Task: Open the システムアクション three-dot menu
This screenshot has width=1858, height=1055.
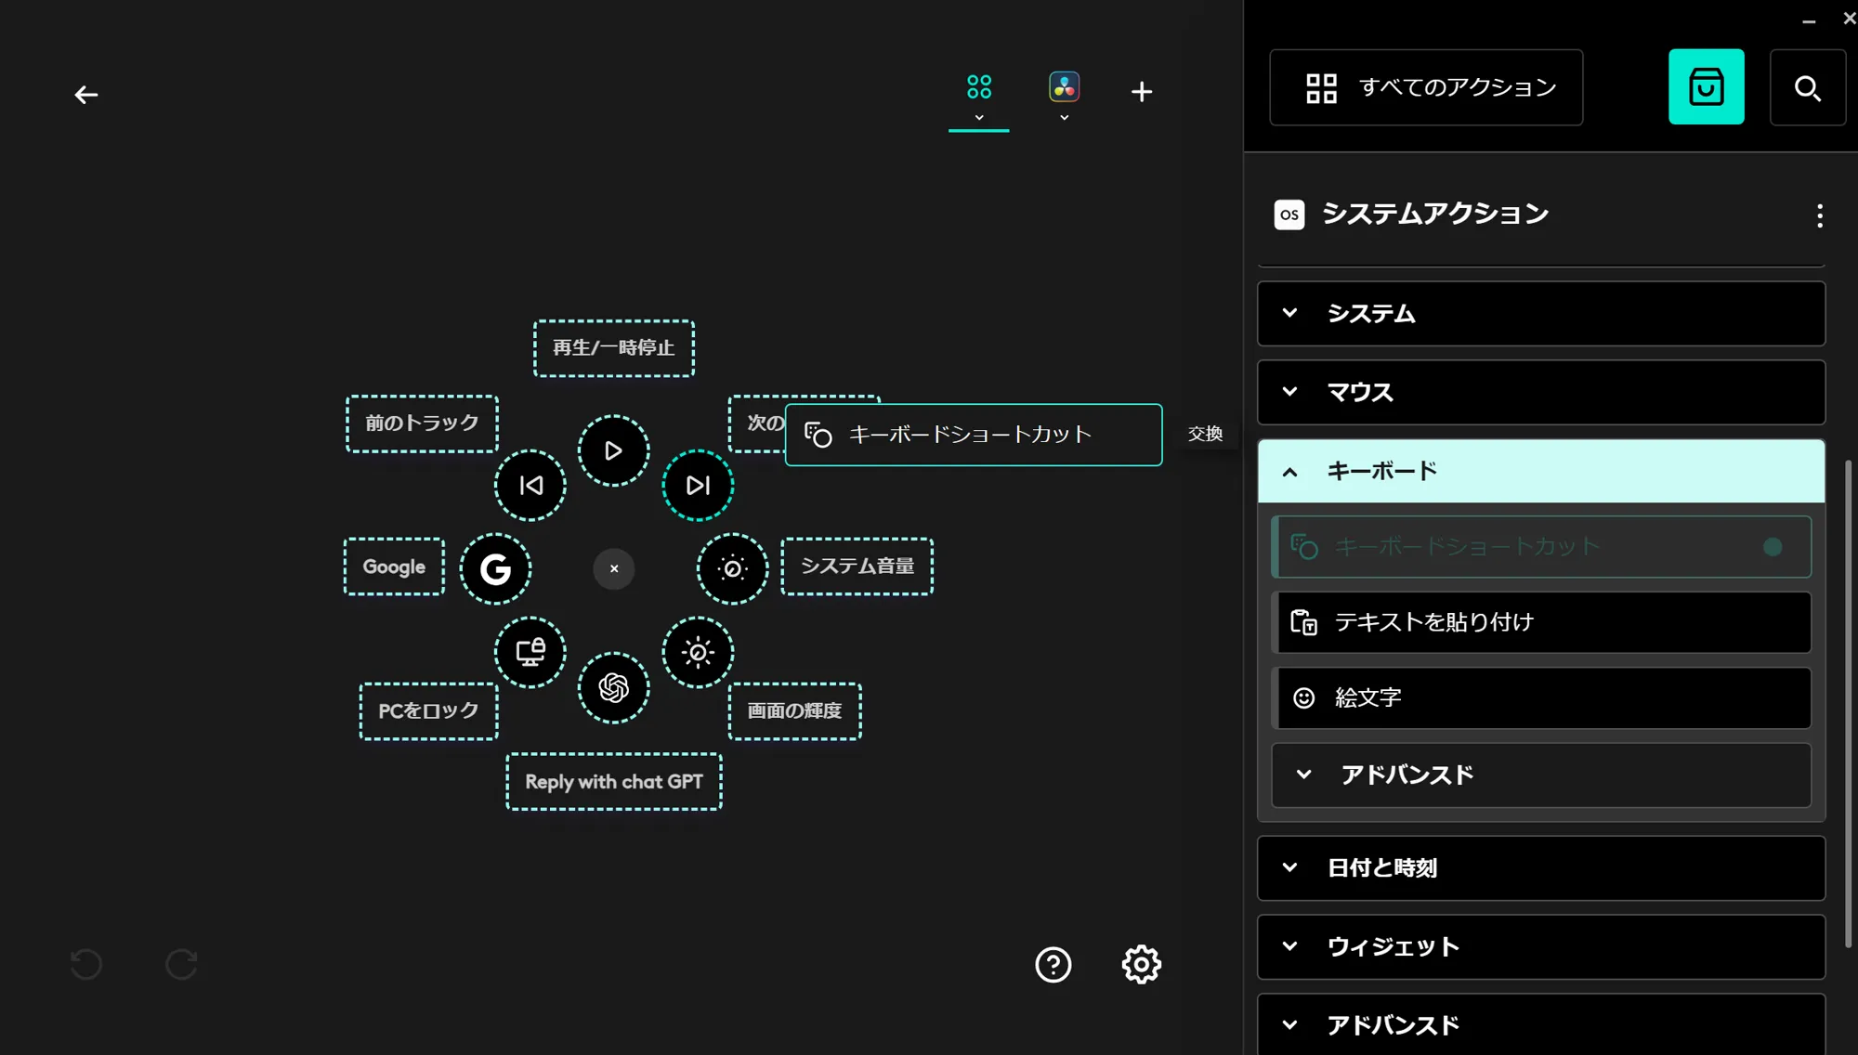Action: click(1819, 215)
